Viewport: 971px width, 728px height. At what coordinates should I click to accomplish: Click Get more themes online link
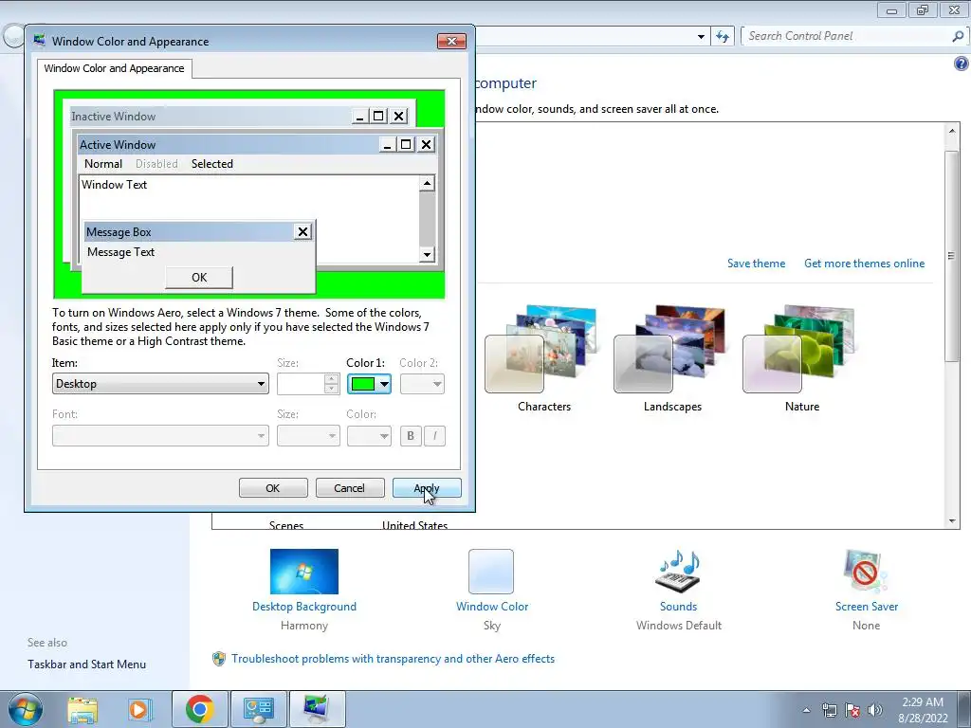(864, 264)
